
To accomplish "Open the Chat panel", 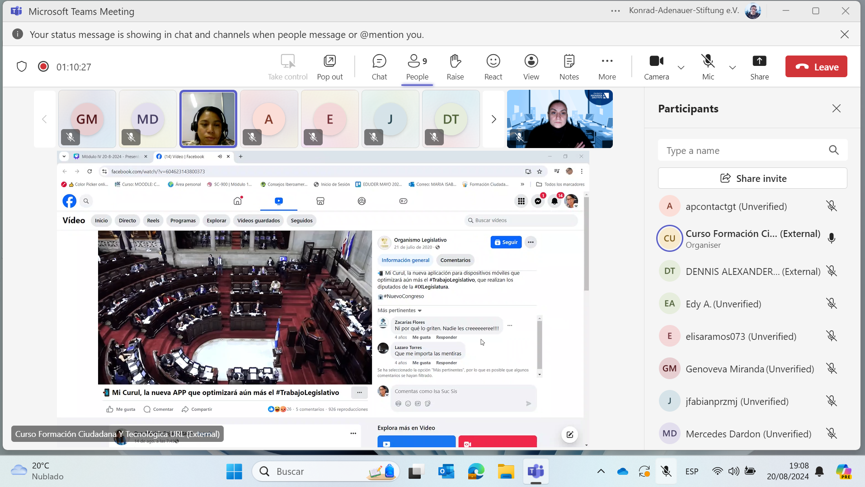I will click(x=379, y=67).
